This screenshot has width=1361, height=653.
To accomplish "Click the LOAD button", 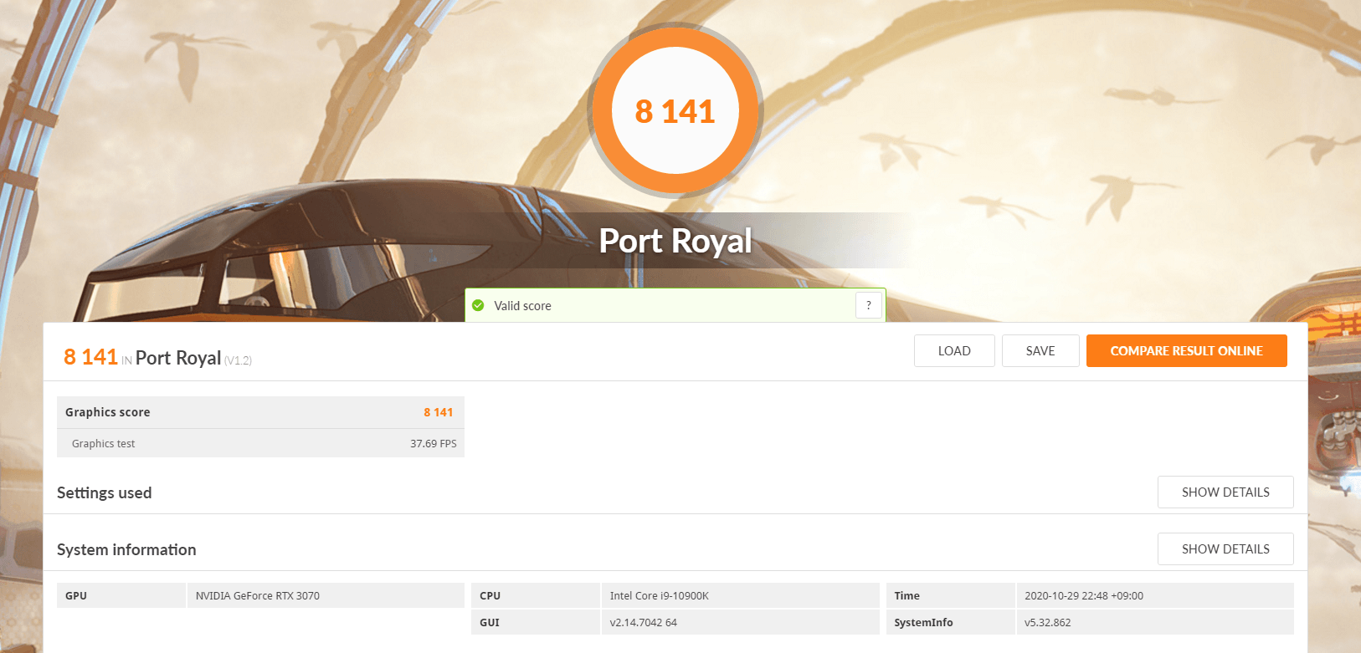I will tap(954, 351).
